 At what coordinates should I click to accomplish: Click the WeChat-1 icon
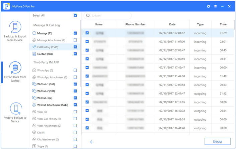point(34,84)
